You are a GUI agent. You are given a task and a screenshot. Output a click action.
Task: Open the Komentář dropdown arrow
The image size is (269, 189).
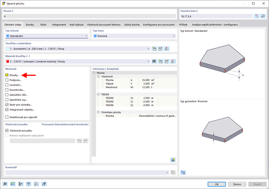167,172
